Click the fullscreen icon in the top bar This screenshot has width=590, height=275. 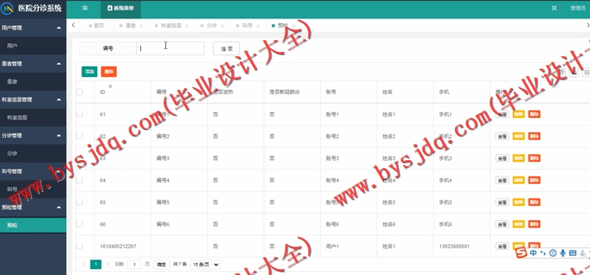coord(554,8)
